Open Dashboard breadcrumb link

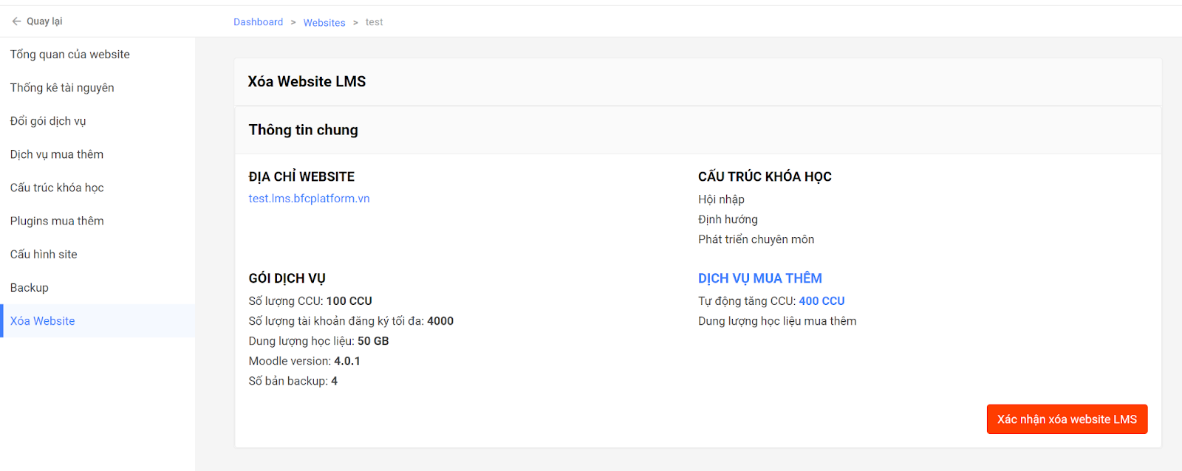258,22
